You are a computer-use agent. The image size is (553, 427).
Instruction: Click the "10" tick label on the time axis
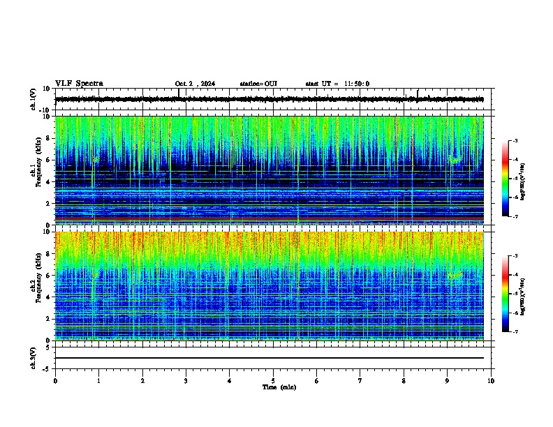tap(491, 381)
